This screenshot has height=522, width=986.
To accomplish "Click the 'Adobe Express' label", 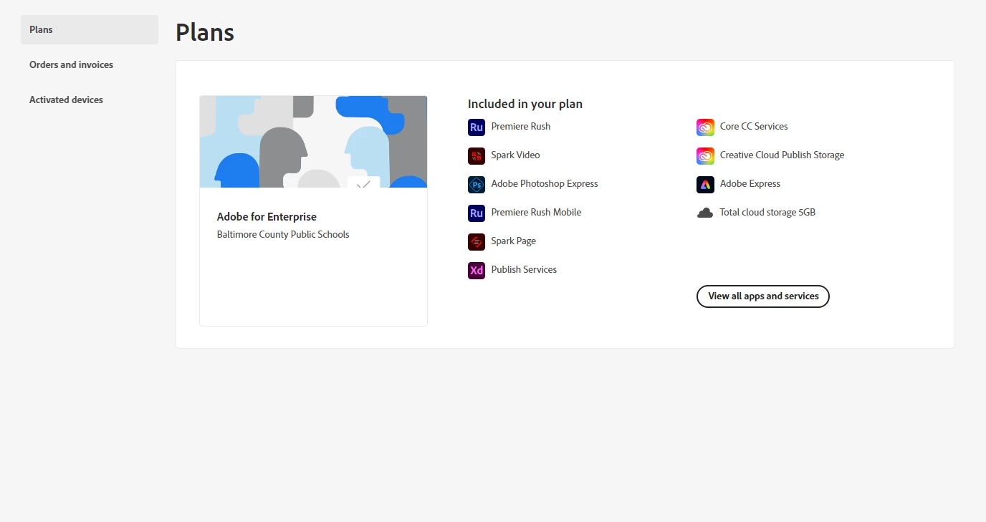I will [750, 183].
